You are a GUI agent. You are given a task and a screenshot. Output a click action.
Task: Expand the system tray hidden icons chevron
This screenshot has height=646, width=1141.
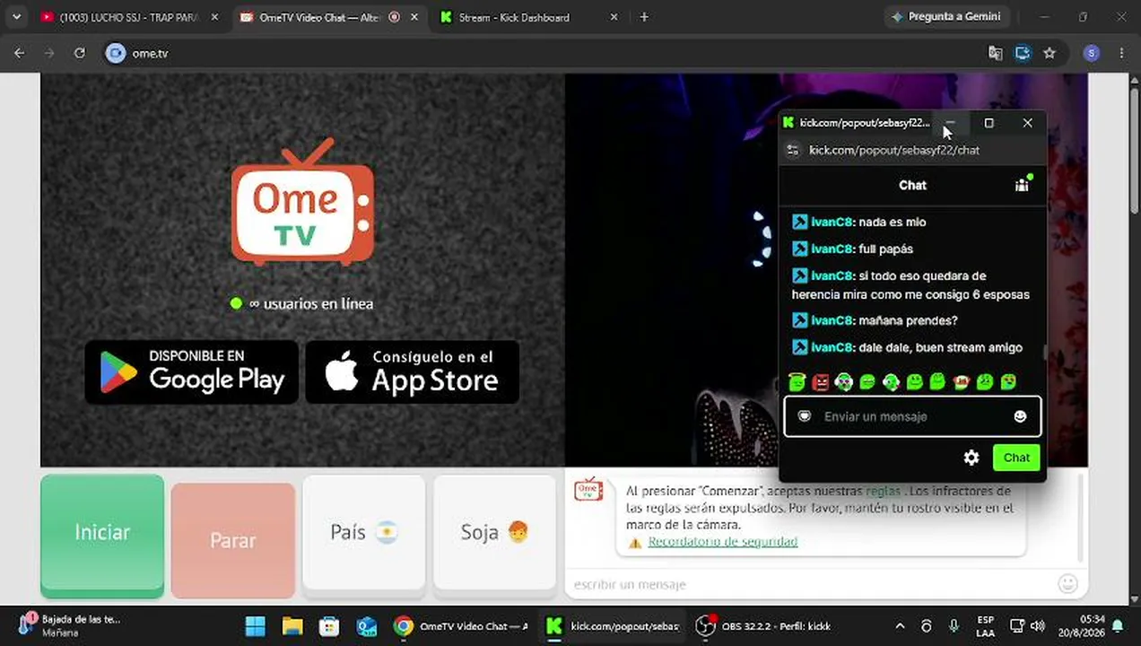tap(901, 626)
